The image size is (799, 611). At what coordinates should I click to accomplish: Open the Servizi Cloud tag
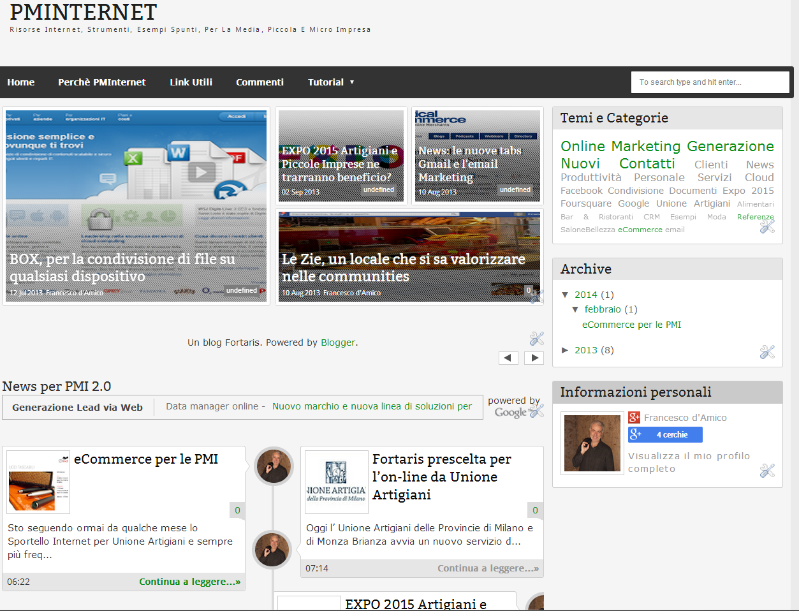click(x=736, y=177)
